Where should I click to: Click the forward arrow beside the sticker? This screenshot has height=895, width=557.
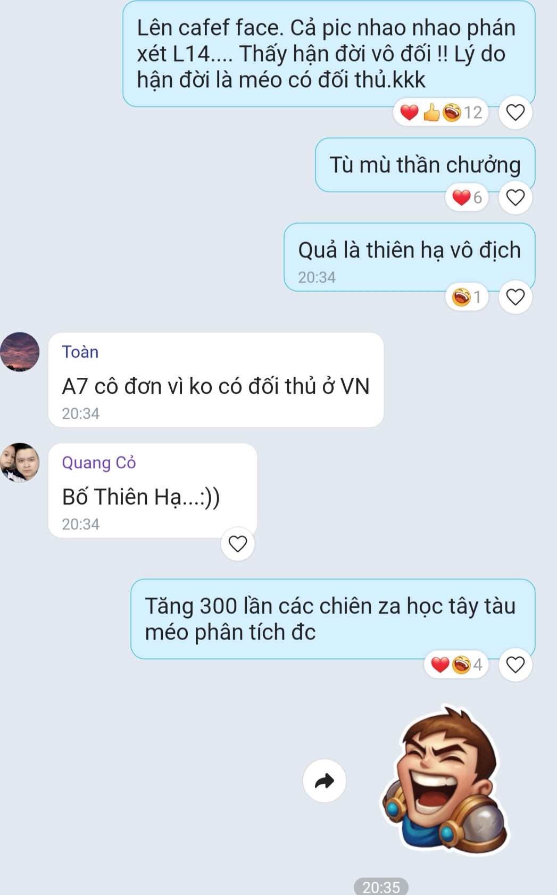tap(325, 781)
